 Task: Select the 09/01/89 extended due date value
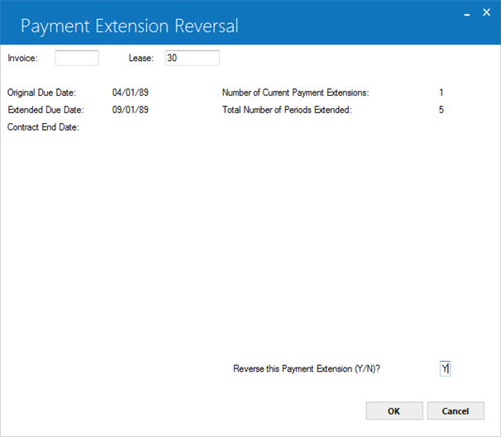click(x=131, y=110)
